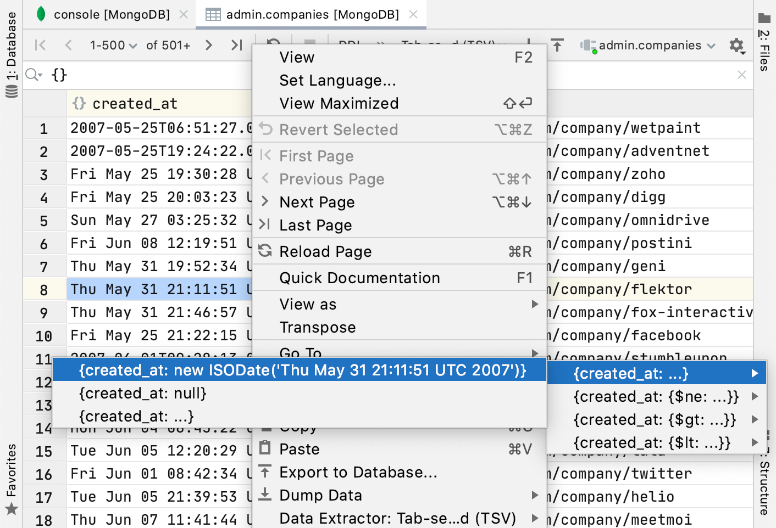Screen dimensions: 776x528
Task: Select row number 17
Action: coord(44,497)
